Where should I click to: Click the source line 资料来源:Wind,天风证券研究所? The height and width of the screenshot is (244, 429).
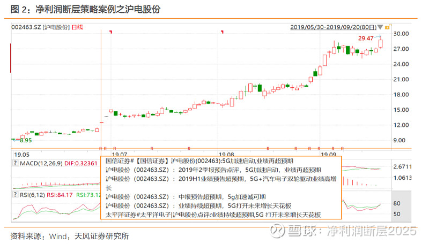(70, 236)
